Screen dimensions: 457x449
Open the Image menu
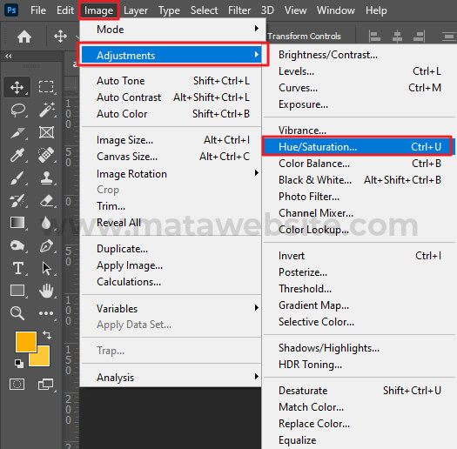pyautogui.click(x=98, y=10)
